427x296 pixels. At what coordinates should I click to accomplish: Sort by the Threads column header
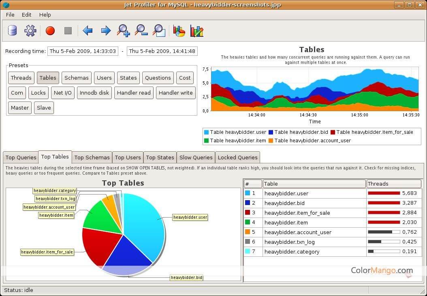[x=393, y=184]
